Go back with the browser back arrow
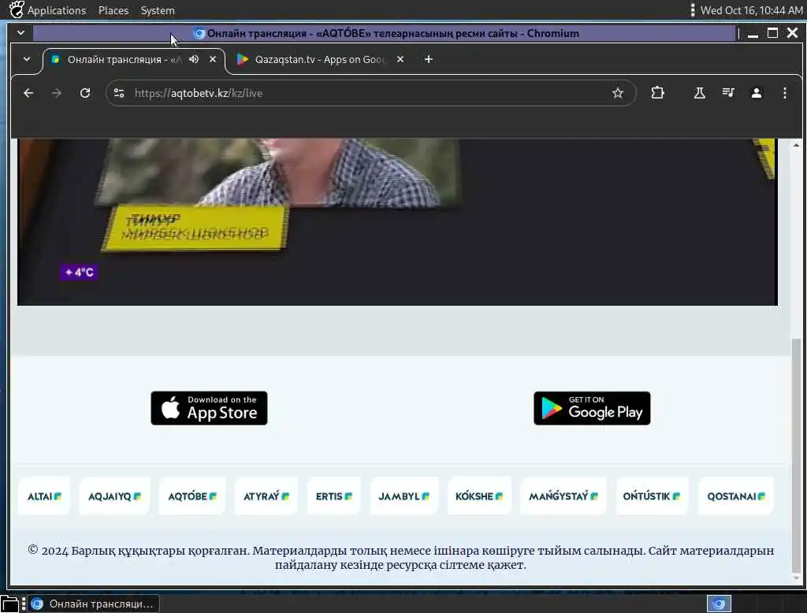Image resolution: width=807 pixels, height=613 pixels. [x=28, y=93]
